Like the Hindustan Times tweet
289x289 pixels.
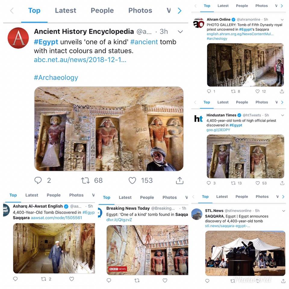[x=258, y=183]
